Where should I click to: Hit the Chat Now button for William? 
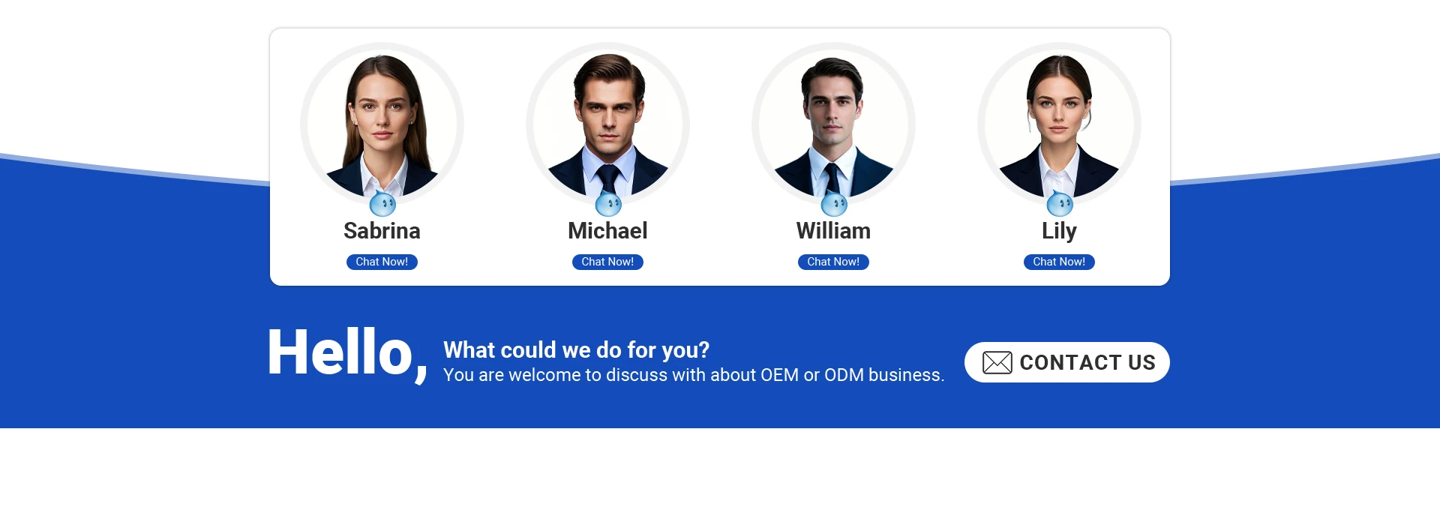tap(833, 262)
